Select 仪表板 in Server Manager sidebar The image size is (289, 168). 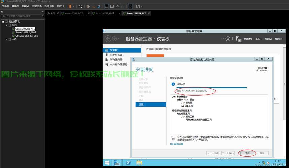click(x=122, y=50)
